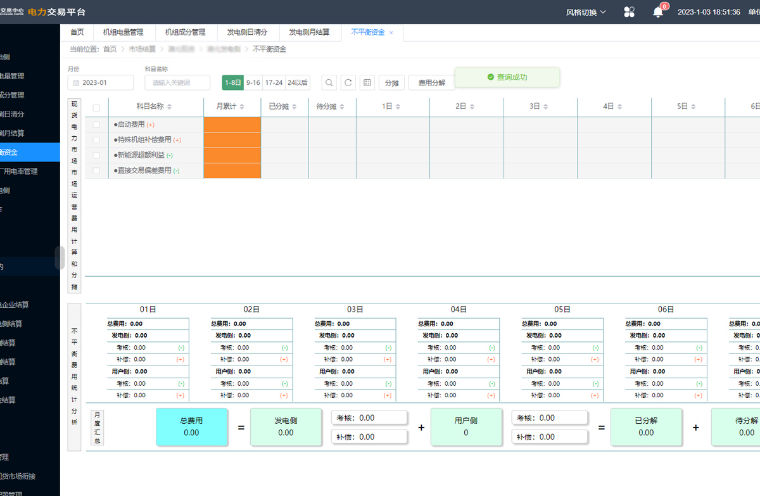
Task: Click the header date-time 2023-1-03 18:51:36
Action: click(x=709, y=12)
